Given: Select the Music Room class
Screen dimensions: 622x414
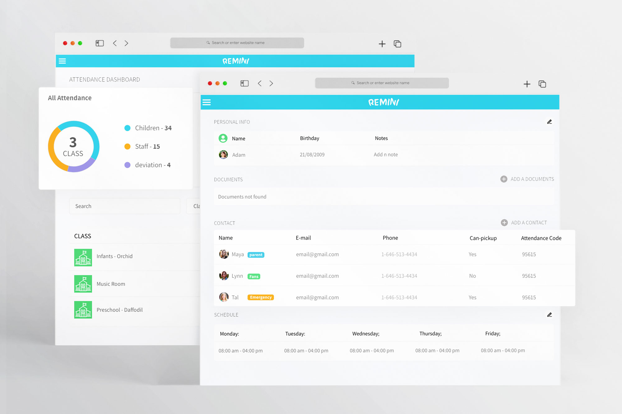Looking at the screenshot, I should [111, 284].
